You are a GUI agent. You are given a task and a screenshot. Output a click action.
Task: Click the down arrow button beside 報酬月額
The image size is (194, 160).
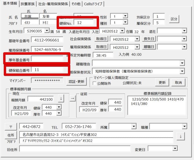coord(61,98)
